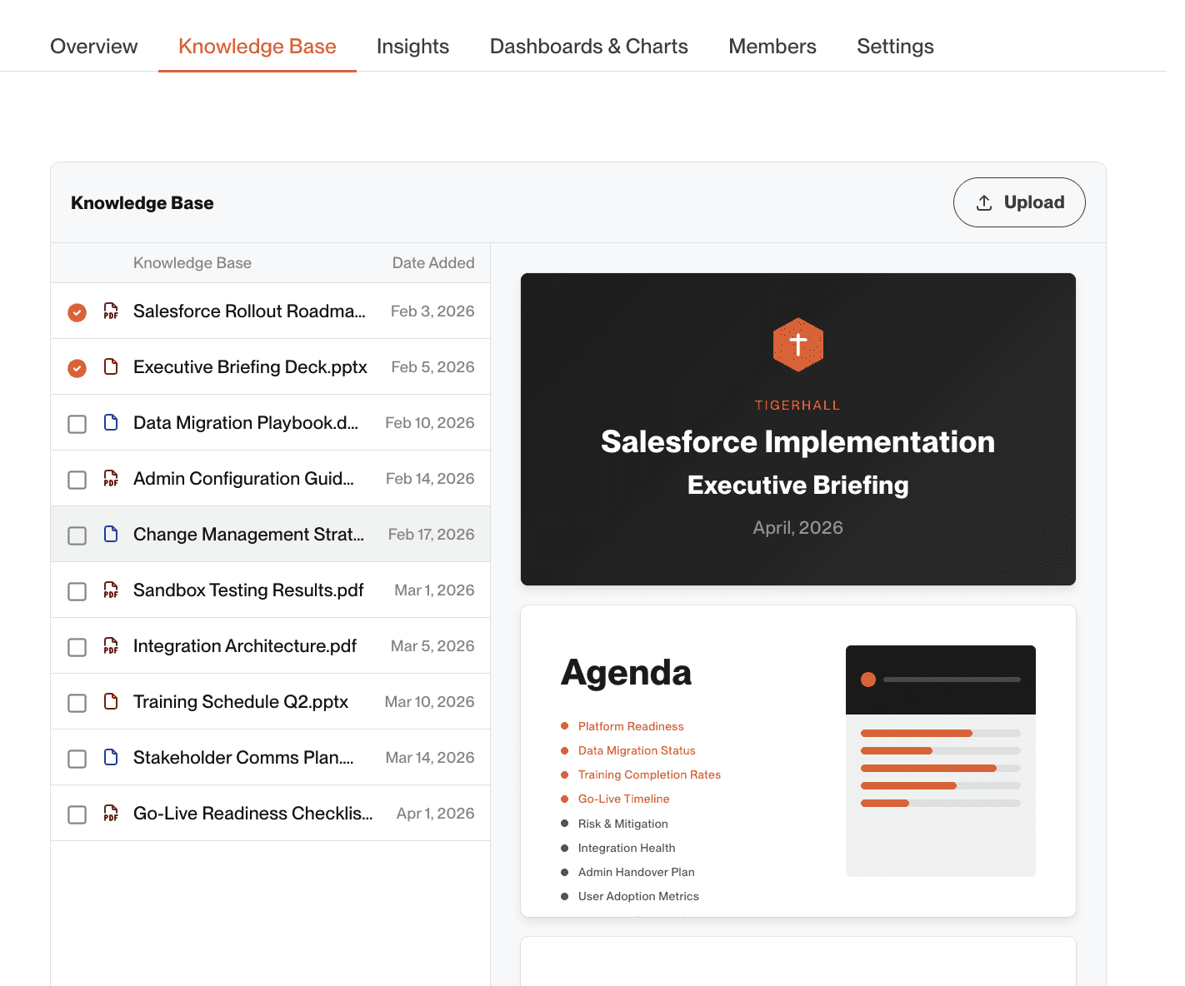Image resolution: width=1185 pixels, height=986 pixels.
Task: Click the Agenda slide preview
Action: 798,761
